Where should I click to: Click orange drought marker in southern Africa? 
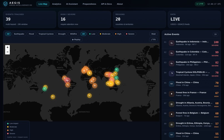(94, 86)
